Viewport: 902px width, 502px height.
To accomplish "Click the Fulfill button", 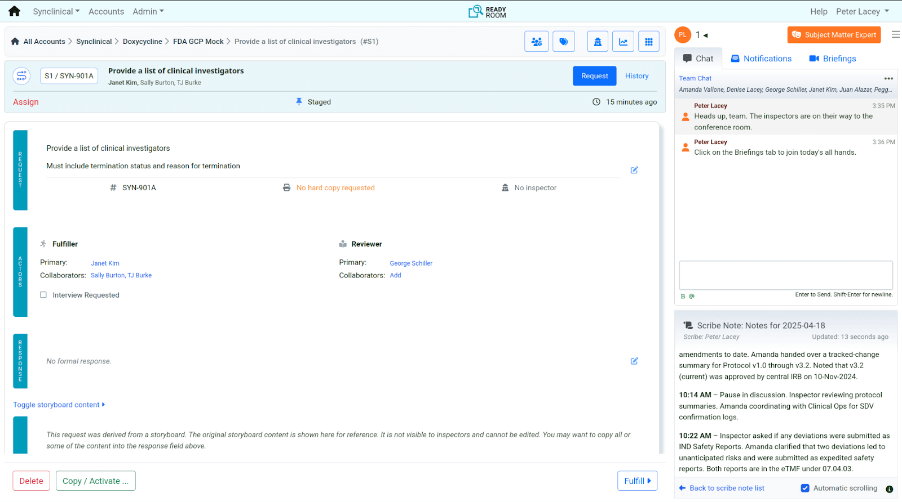I will click(637, 481).
